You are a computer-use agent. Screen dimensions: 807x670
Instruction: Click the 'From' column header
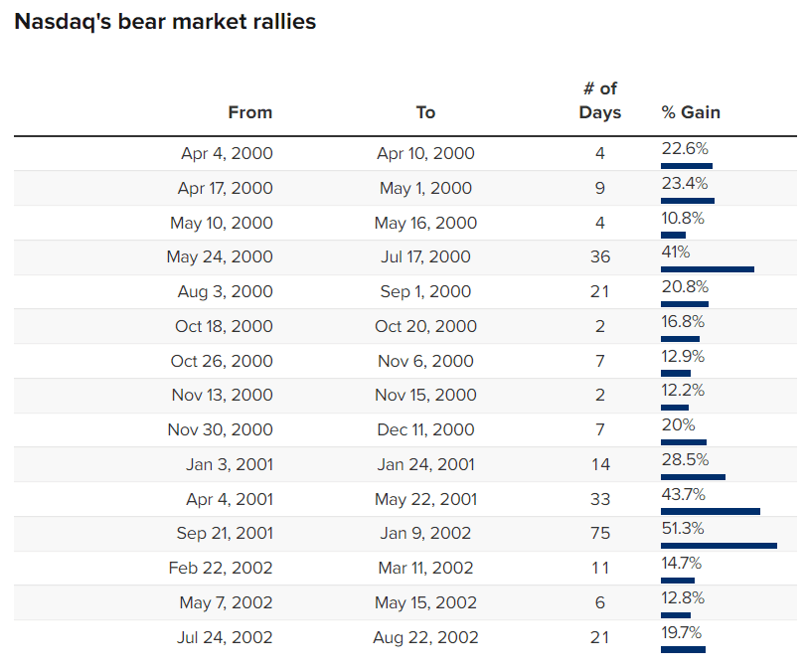coord(249,112)
